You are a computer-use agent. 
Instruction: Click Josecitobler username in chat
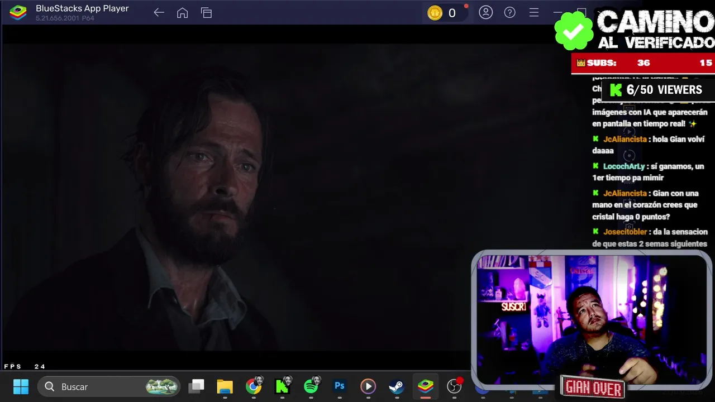[625, 232]
